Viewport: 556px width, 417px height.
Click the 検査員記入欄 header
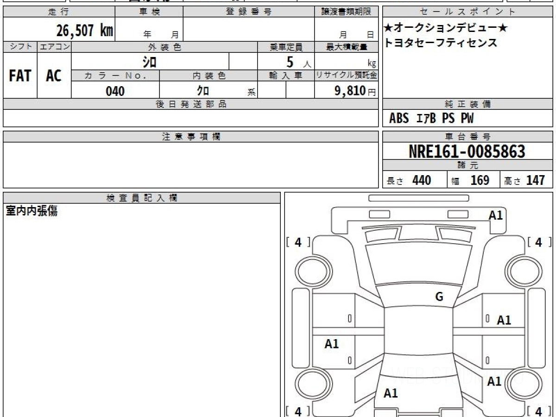[142, 198]
